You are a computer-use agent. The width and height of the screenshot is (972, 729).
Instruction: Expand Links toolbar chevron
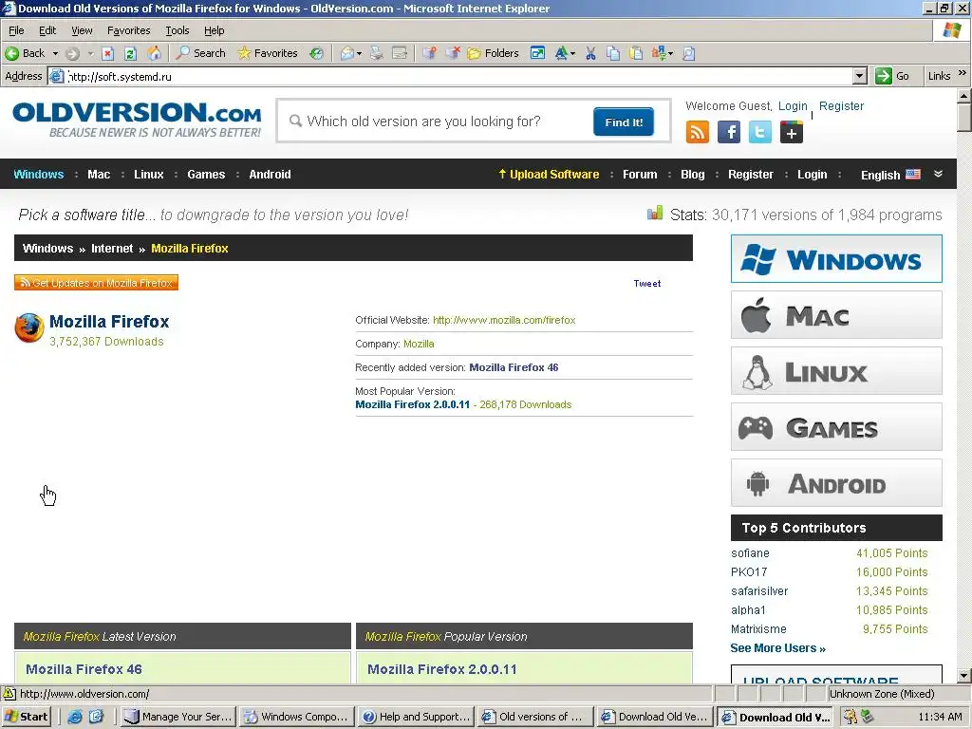click(963, 73)
